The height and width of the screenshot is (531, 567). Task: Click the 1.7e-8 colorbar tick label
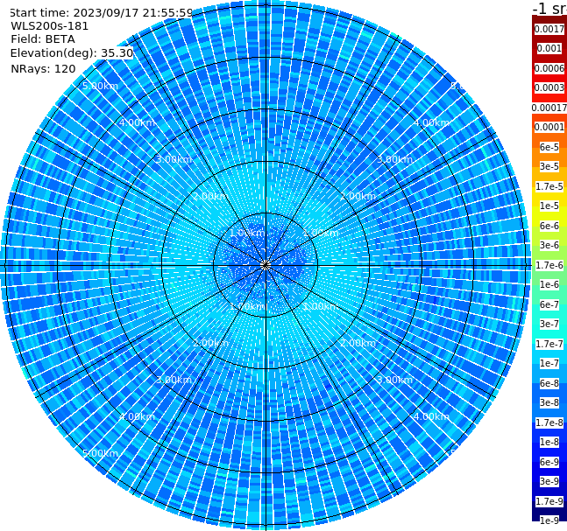(x=549, y=423)
